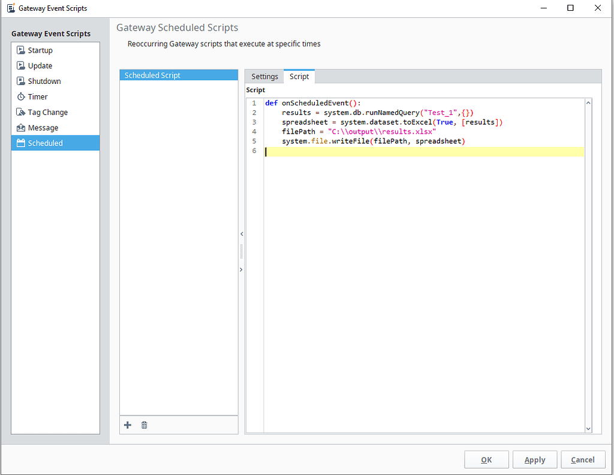Viewport: 614px width, 475px height.
Task: Select the Tag Change icon
Action: pyautogui.click(x=21, y=112)
